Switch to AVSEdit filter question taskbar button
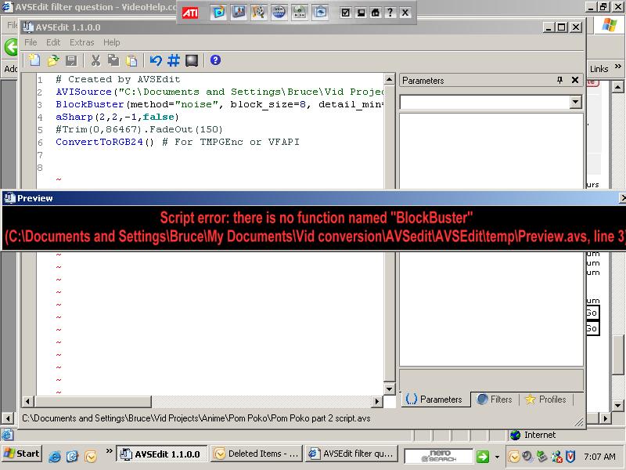Image resolution: width=626 pixels, height=470 pixels. 351,454
